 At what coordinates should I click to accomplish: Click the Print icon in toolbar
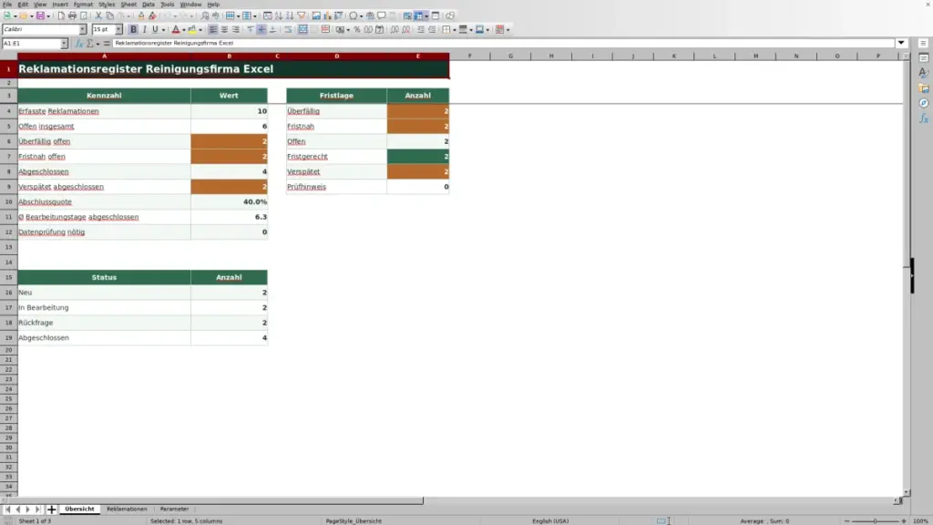point(72,16)
